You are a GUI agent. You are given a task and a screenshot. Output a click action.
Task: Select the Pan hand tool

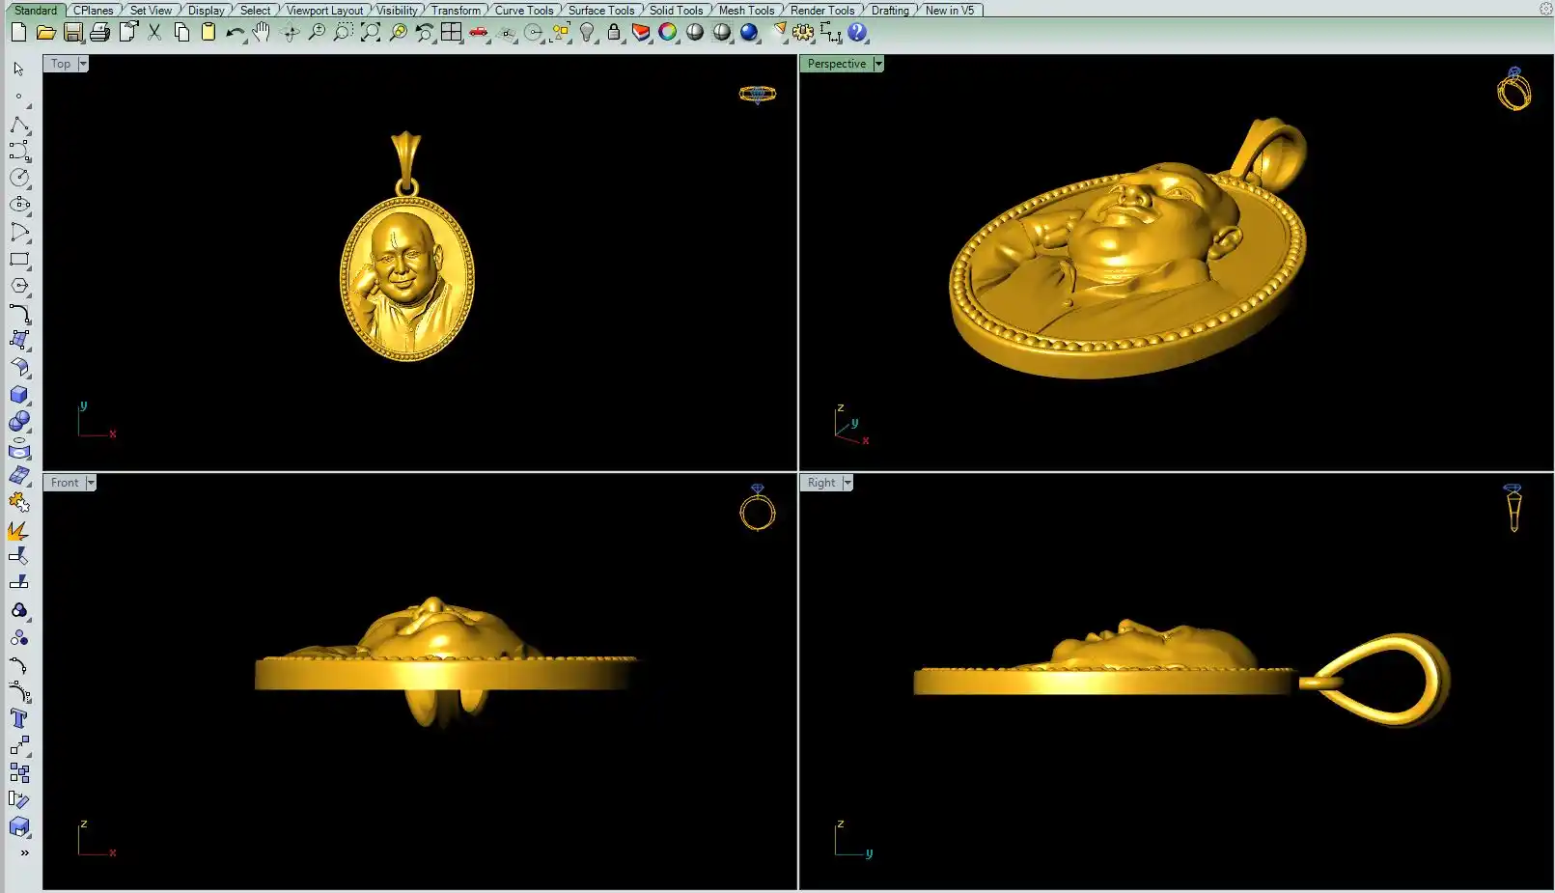262,32
